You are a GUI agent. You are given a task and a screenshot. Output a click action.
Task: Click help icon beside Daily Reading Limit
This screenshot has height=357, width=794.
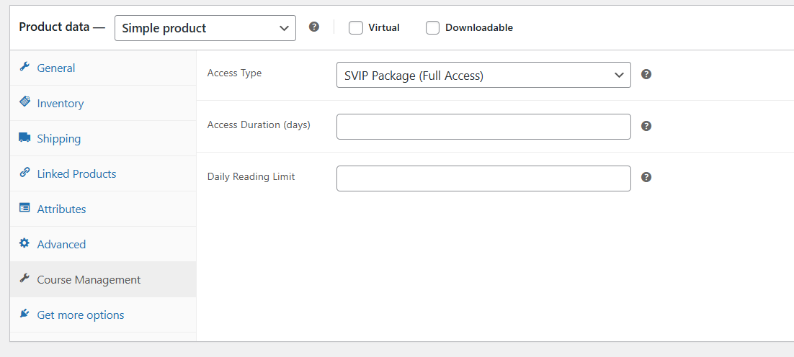(646, 177)
